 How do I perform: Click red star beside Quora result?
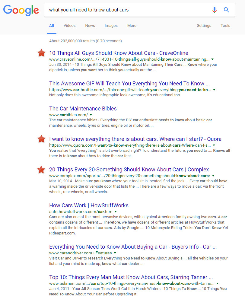tap(41, 139)
